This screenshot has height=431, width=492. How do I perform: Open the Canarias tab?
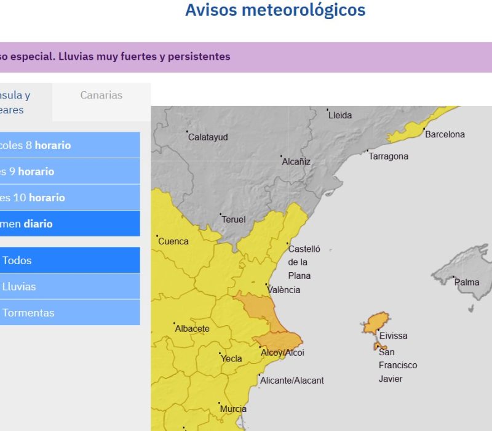tap(101, 95)
